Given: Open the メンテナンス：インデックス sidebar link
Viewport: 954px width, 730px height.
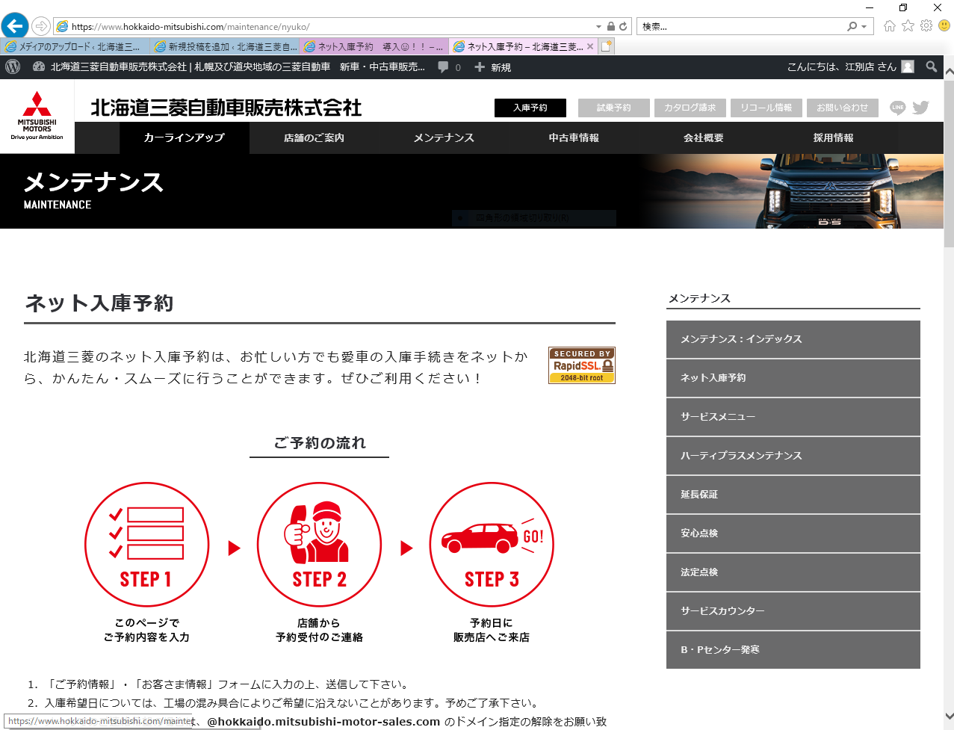Looking at the screenshot, I should (793, 339).
